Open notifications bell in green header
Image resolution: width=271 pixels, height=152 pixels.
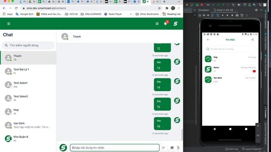point(166,24)
